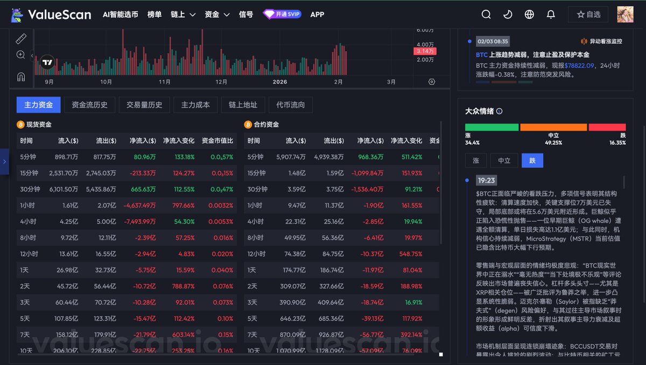The height and width of the screenshot is (365, 646).
Task: Open chart settings gear icon
Action: (432, 82)
